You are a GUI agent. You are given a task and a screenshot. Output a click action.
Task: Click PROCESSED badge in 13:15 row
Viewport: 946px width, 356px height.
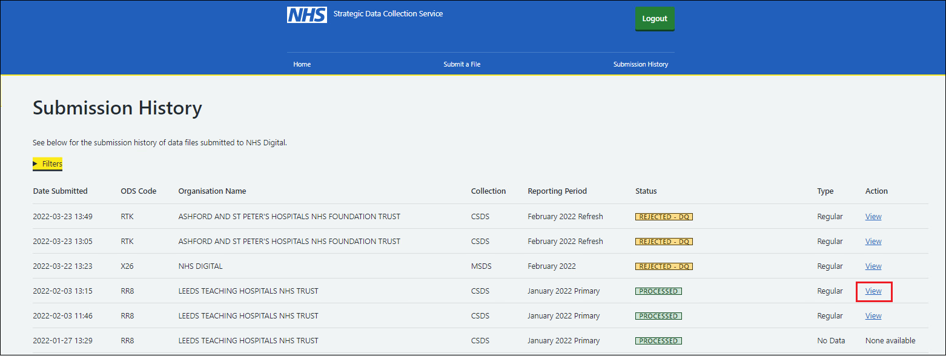(658, 291)
